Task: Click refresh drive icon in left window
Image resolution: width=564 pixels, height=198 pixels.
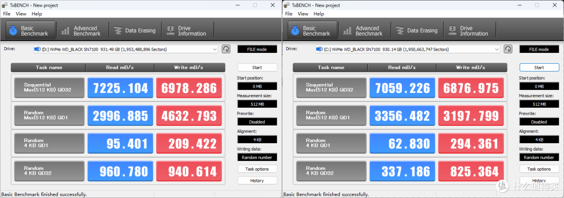Action: (x=226, y=49)
